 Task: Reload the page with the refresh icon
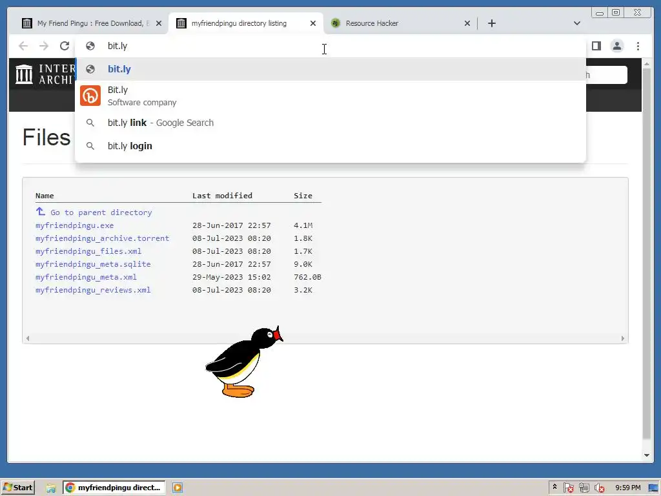click(x=65, y=46)
